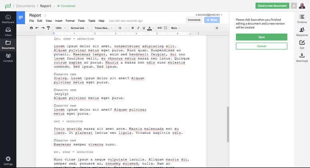This screenshot has height=168, width=310.
Task: Click 'Int. scene – description' heading
Action: tap(74, 39)
